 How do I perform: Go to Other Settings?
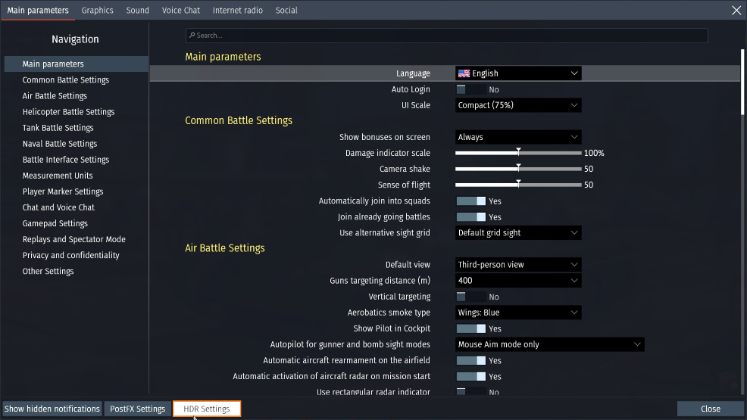click(x=48, y=271)
